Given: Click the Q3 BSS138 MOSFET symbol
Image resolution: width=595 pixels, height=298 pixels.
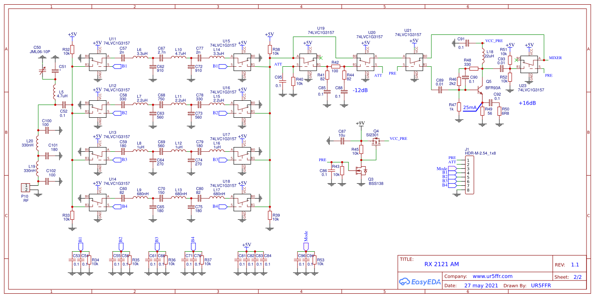Looking at the screenshot, I should pos(361,171).
